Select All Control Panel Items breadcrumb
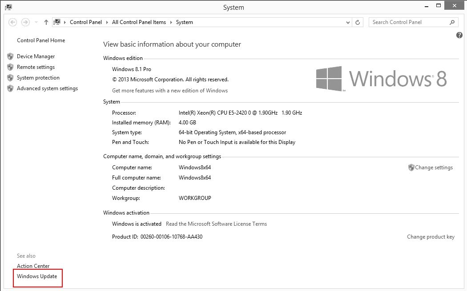The width and height of the screenshot is (467, 291). [x=139, y=22]
